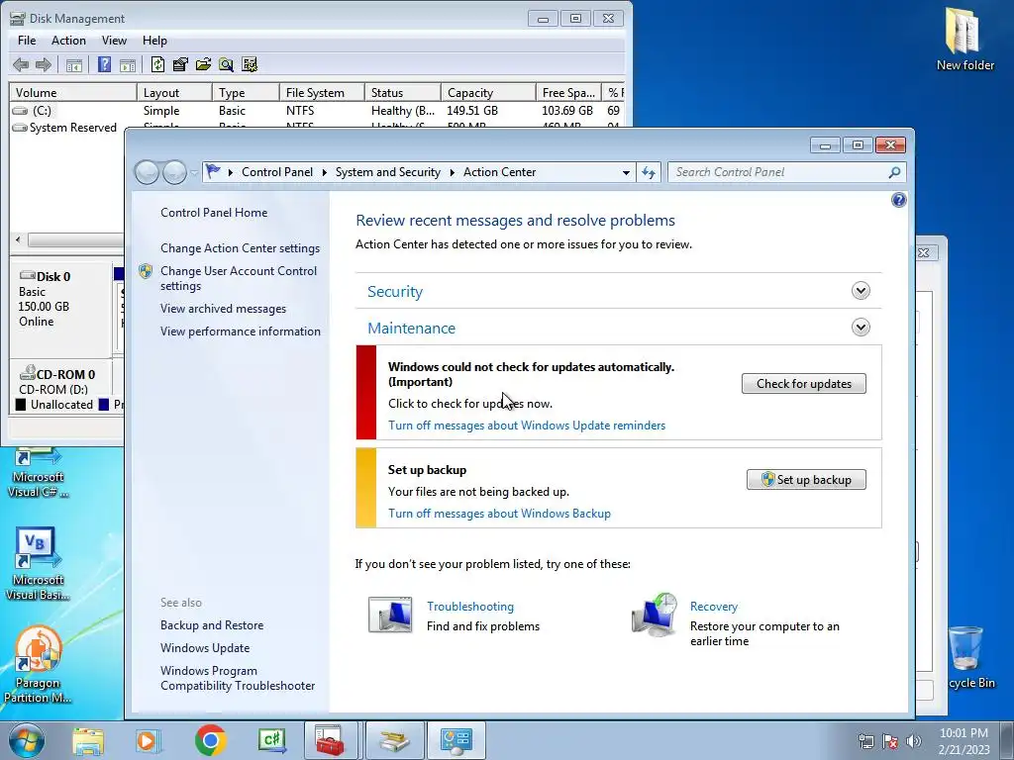This screenshot has height=760, width=1014.
Task: Click the Set up backup button
Action: (806, 480)
